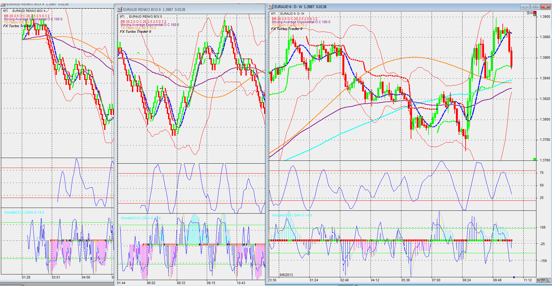
Task: Click the 50 level on the oscillator scale
Action: point(542,185)
